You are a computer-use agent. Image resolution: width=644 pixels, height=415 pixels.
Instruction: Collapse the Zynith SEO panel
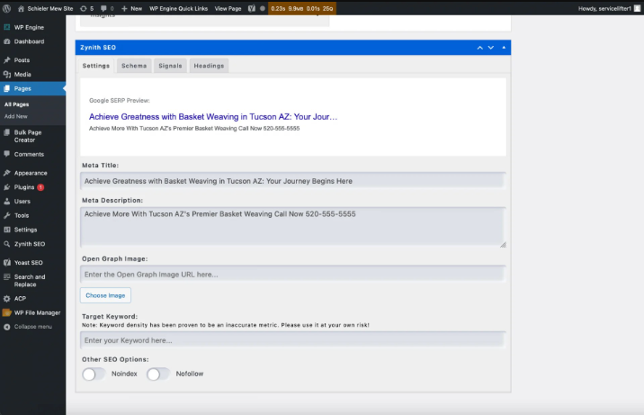tap(504, 47)
